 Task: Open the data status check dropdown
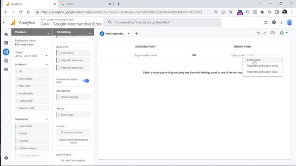coord(284,33)
